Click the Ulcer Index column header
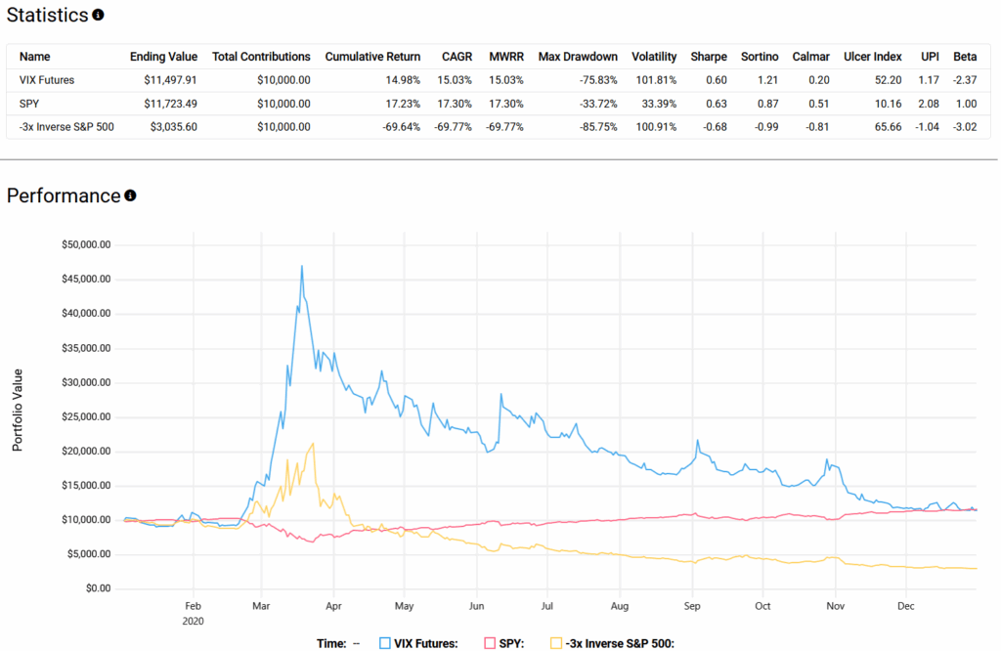Image resolution: width=1001 pixels, height=651 pixels. (x=872, y=57)
